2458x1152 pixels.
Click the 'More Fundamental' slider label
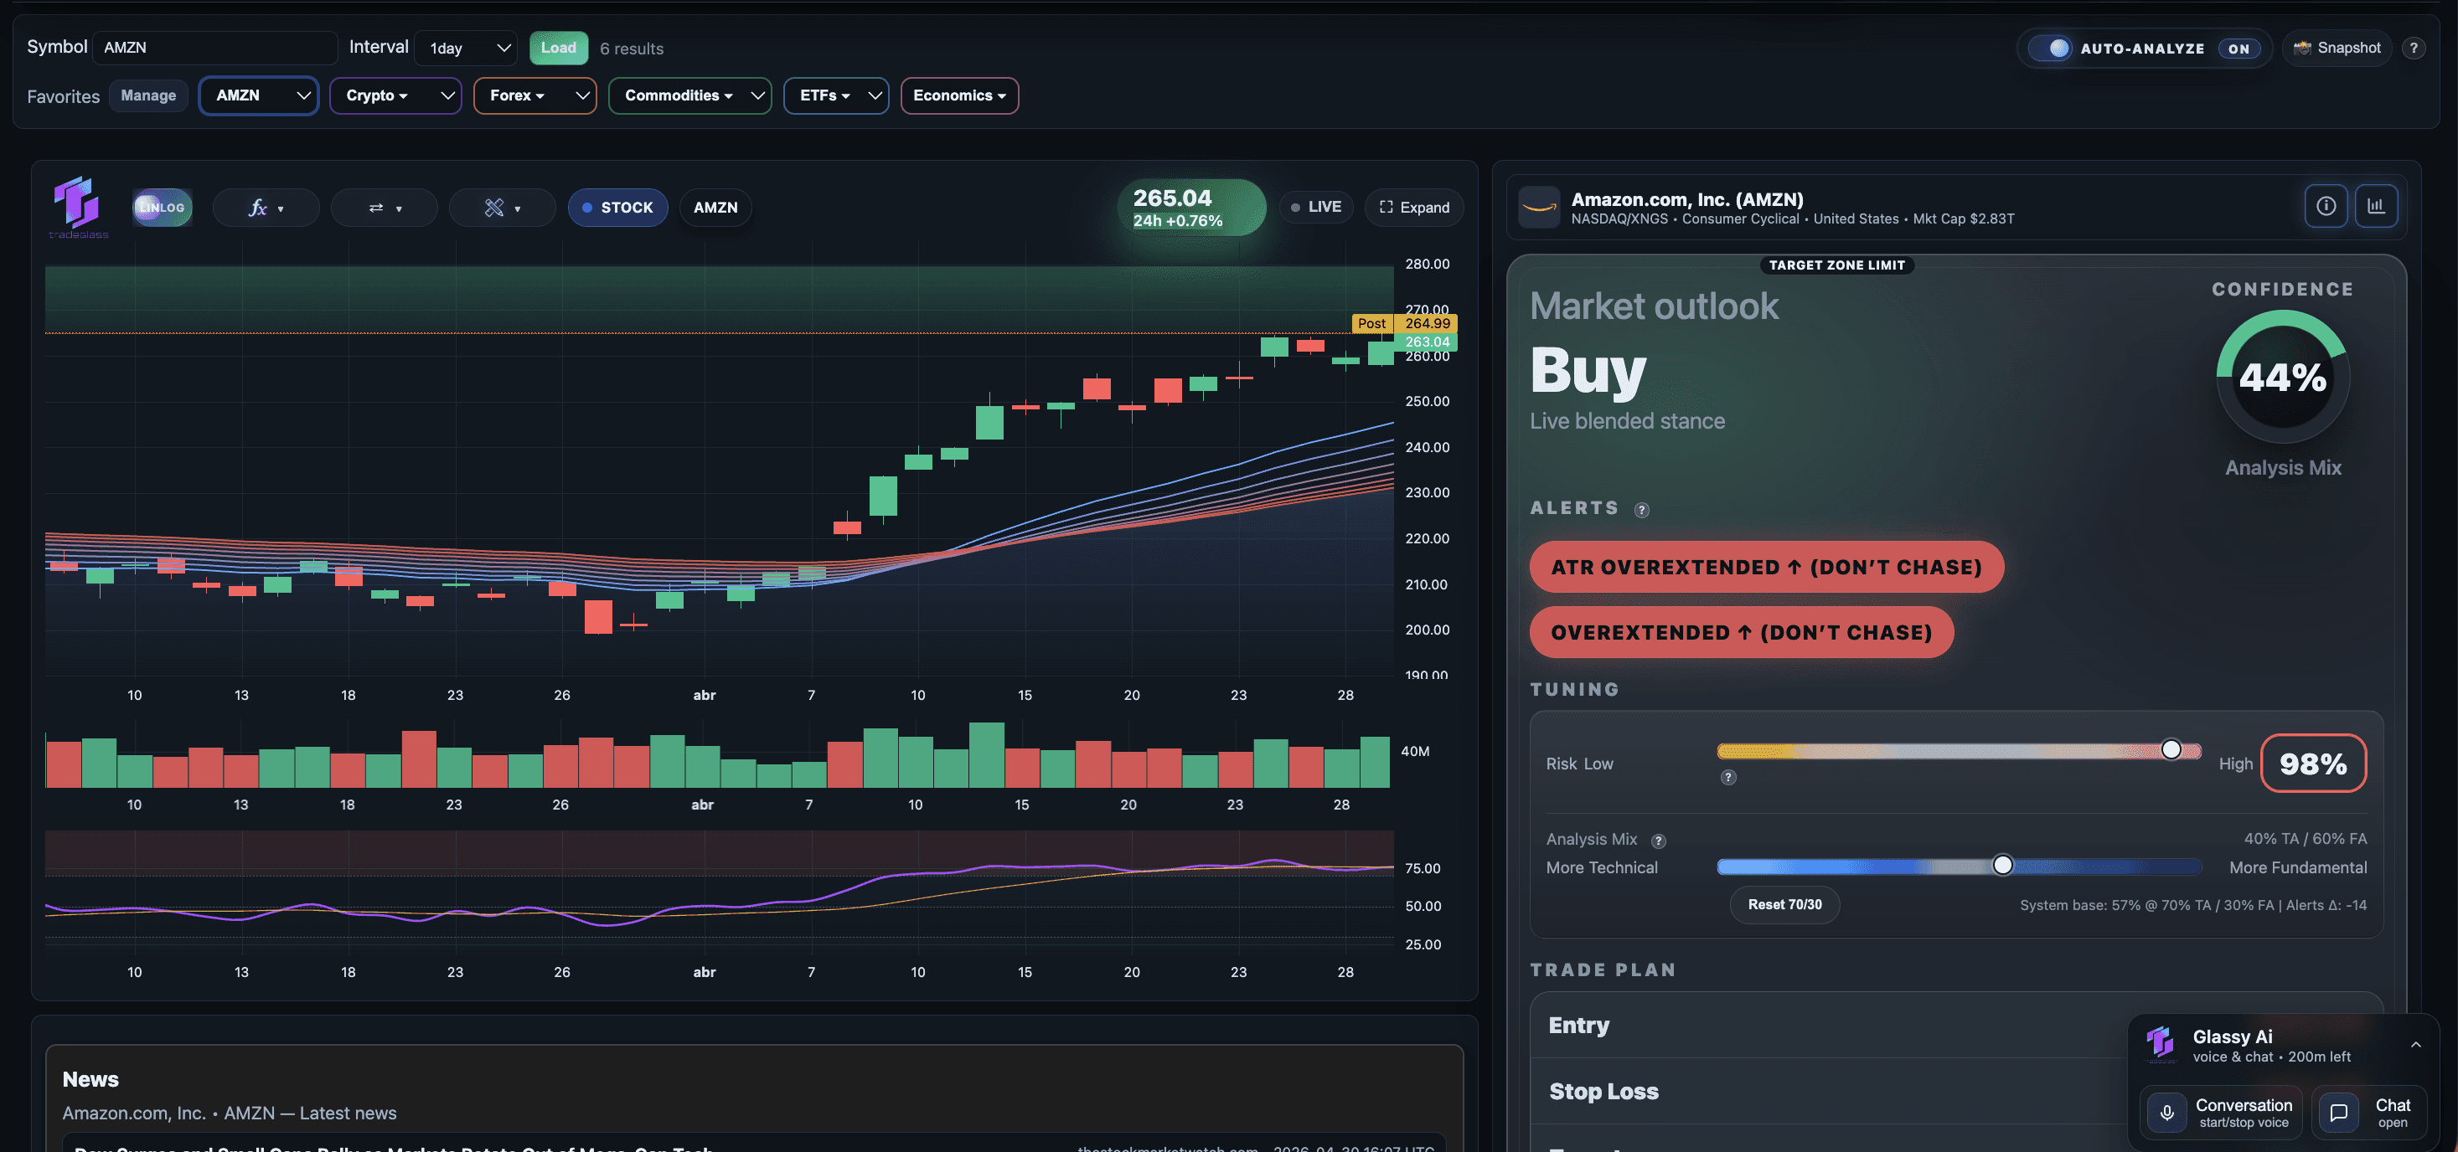[2298, 868]
